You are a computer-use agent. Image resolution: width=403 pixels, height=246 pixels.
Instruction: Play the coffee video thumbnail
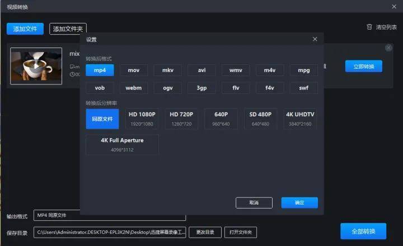click(x=36, y=65)
